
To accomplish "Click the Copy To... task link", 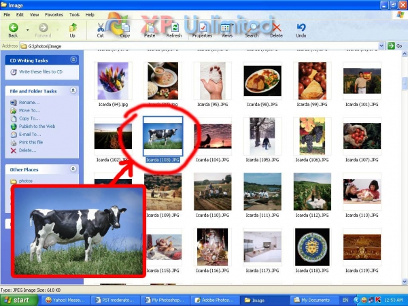I will (x=29, y=118).
